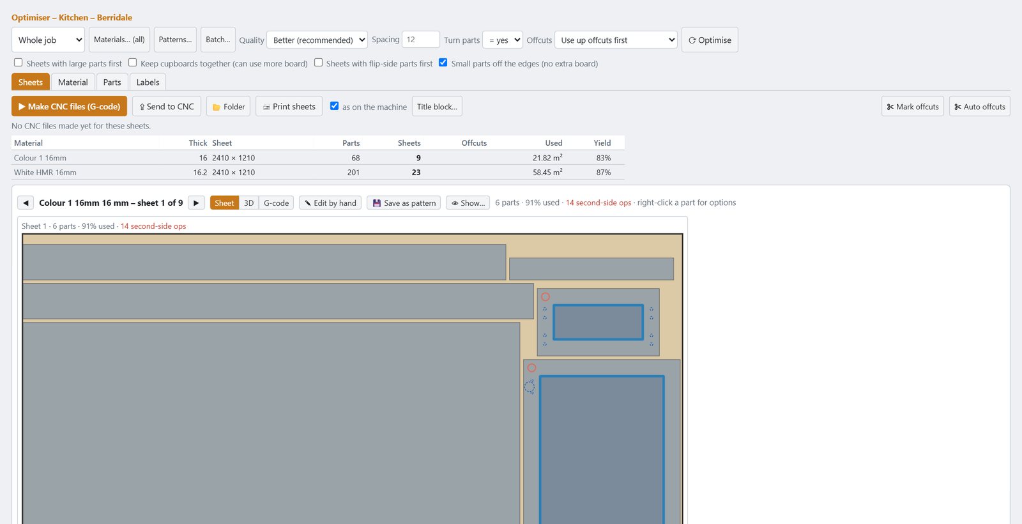
Task: Select the large bottom-left panel part
Action: point(271,423)
